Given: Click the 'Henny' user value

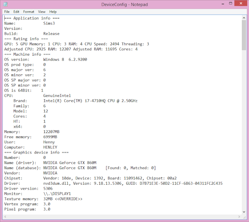Looking at the screenshot, I should (x=49, y=142).
